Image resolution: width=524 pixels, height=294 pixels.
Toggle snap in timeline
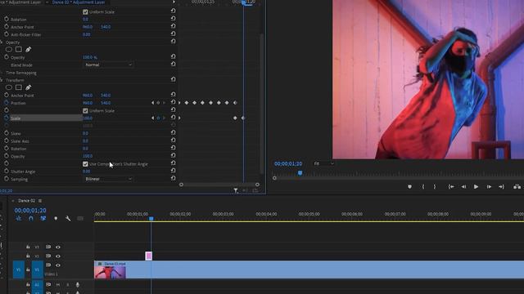pyautogui.click(x=31, y=218)
